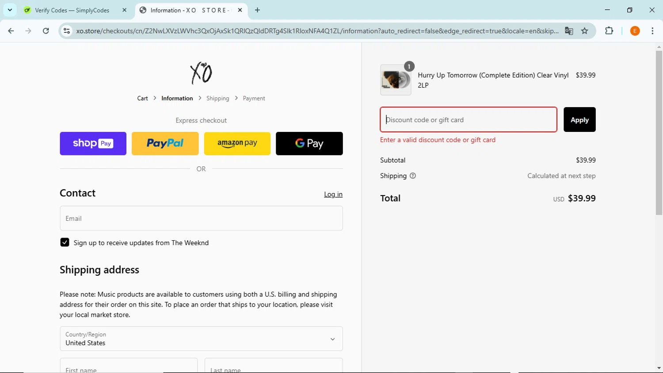
Task: Click the page URL in address bar
Action: (317, 31)
